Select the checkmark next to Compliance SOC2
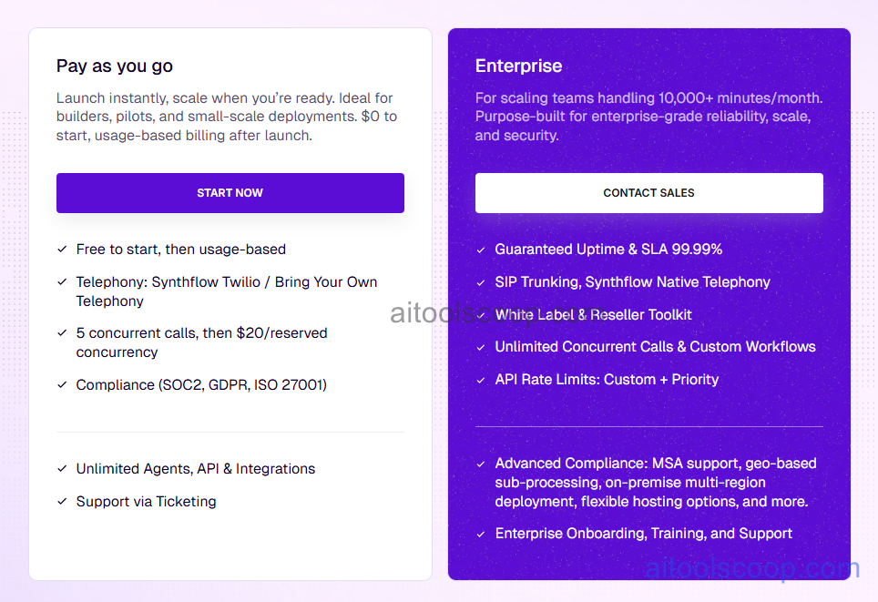878x602 pixels. pos(62,384)
